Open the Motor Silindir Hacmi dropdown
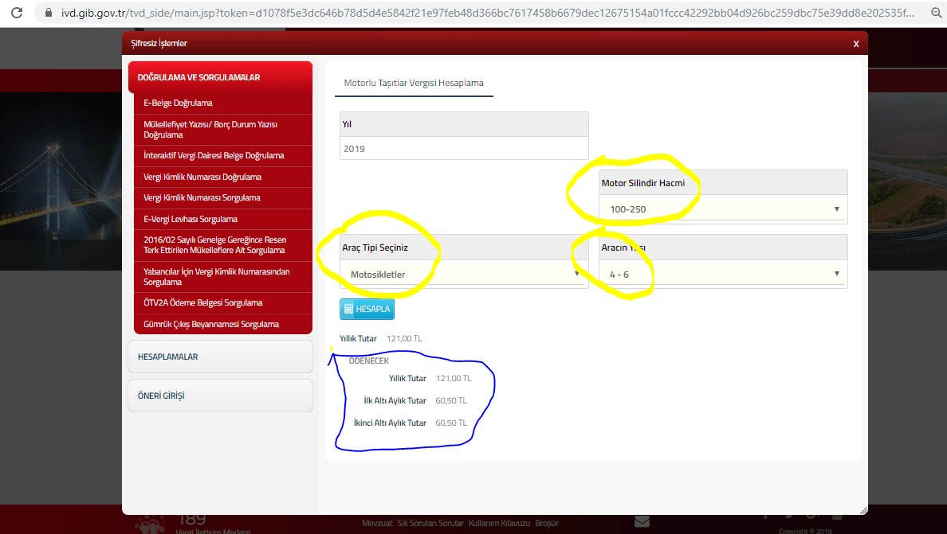This screenshot has height=534, width=947. coord(723,209)
